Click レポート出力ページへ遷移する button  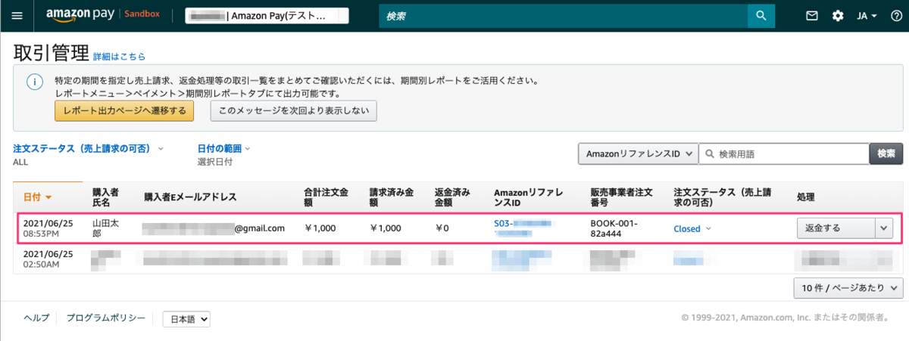coord(124,111)
